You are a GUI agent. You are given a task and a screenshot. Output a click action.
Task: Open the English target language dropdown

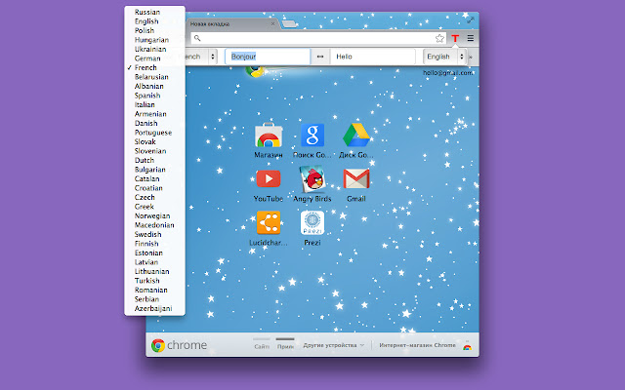pyautogui.click(x=444, y=57)
